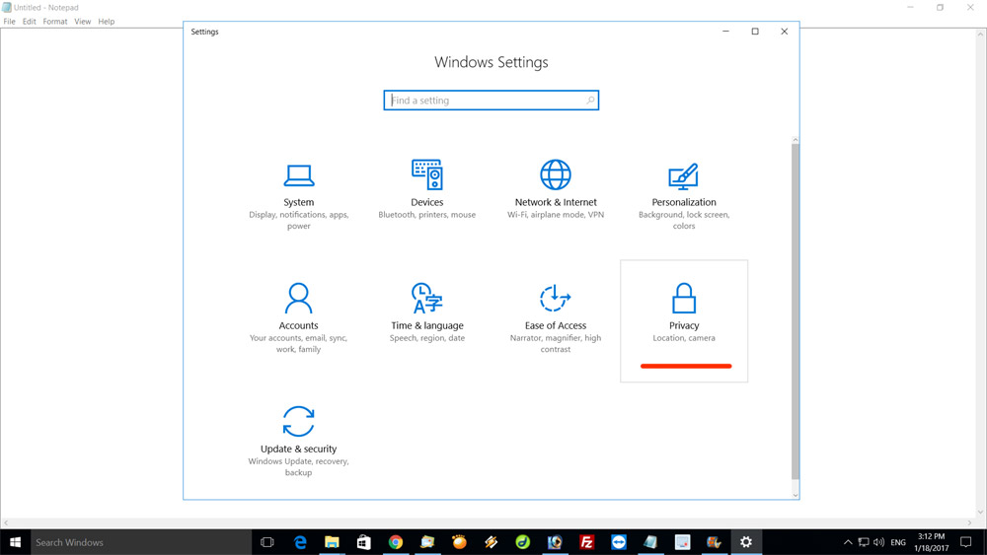
Task: Open the Accounts person icon
Action: (x=298, y=298)
